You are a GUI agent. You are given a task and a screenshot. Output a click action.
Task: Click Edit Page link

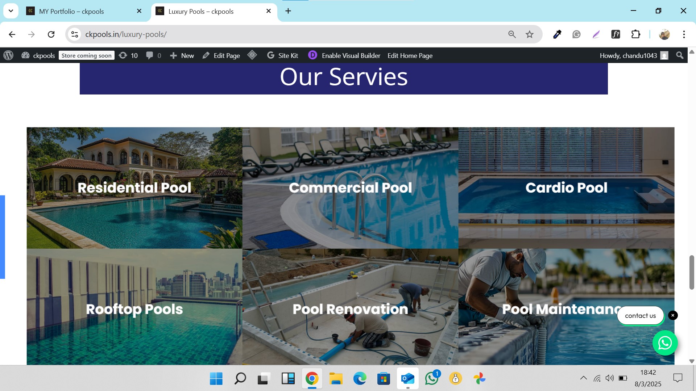coord(221,55)
